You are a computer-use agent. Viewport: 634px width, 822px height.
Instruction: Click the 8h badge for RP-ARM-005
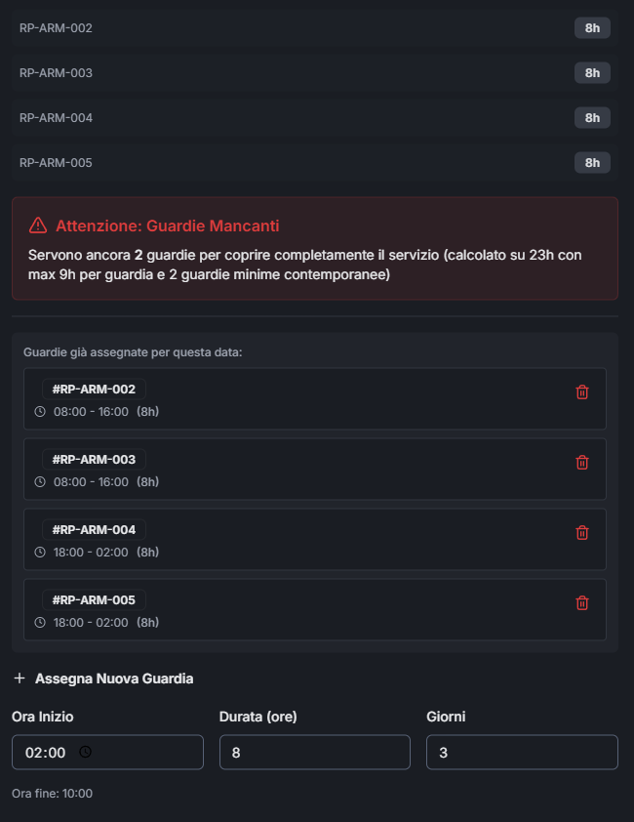[x=592, y=163]
